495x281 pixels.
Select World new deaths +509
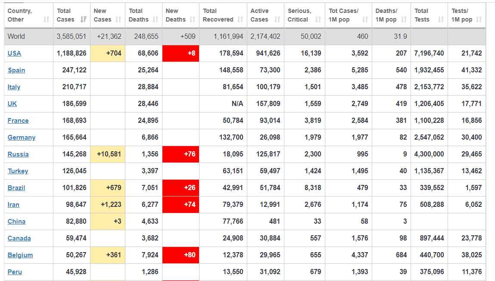pyautogui.click(x=188, y=37)
